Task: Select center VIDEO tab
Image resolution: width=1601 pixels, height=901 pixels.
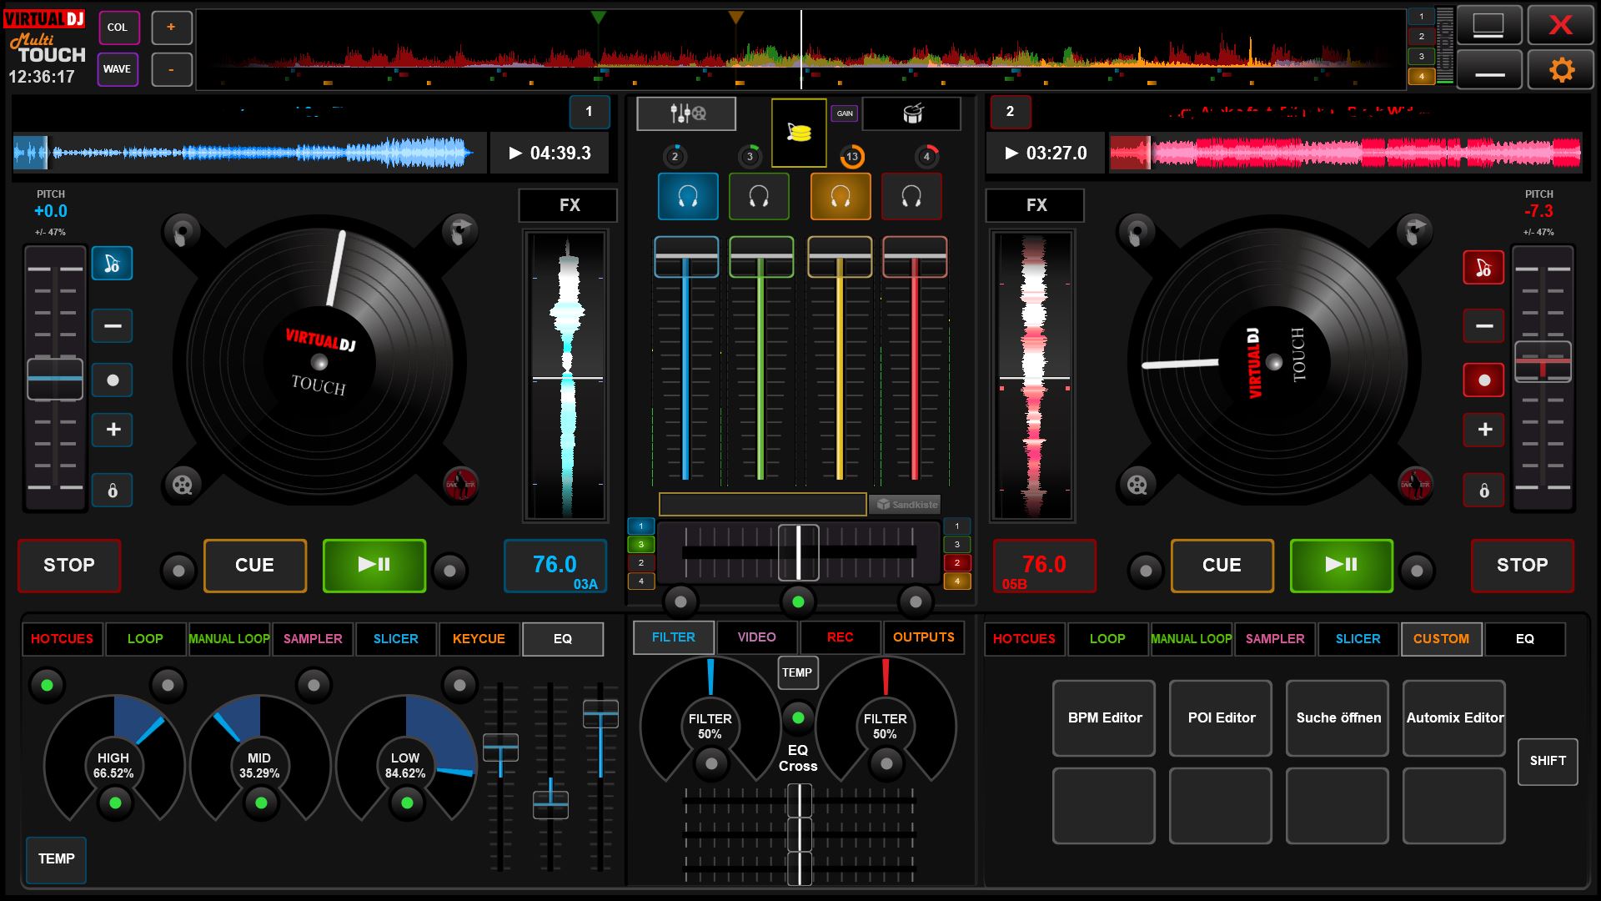Action: tap(757, 637)
